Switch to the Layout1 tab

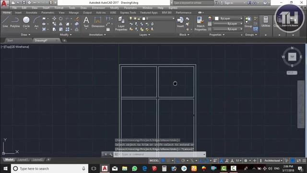coord(23,160)
